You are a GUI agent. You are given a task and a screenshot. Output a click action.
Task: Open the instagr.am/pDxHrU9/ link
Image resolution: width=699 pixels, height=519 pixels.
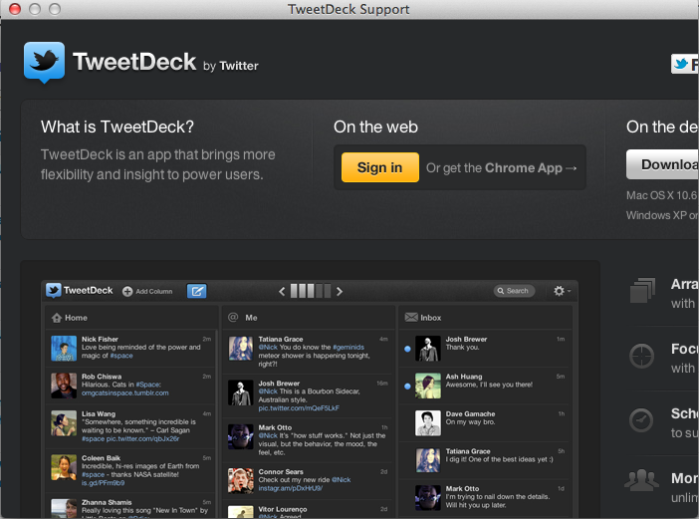click(x=290, y=489)
